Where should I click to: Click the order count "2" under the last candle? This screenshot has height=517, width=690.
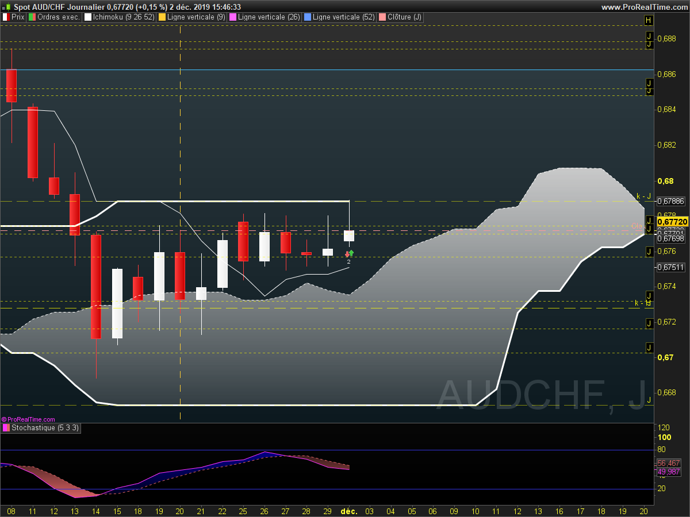pyautogui.click(x=348, y=261)
